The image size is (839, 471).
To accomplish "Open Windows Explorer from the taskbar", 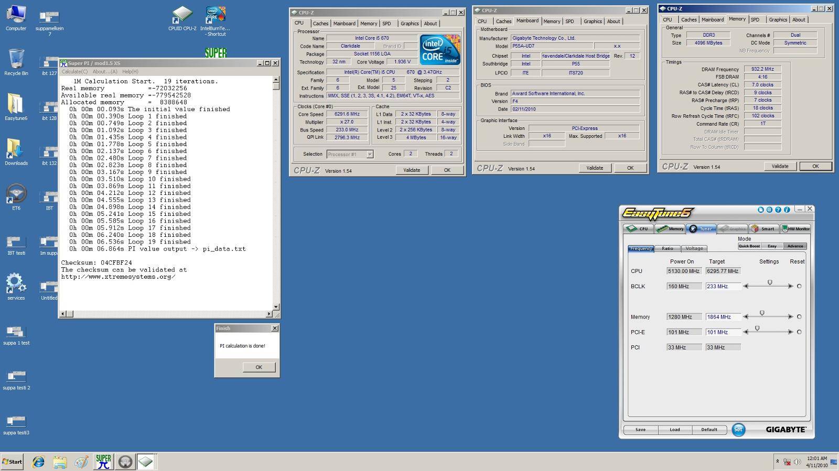I will tap(60, 462).
